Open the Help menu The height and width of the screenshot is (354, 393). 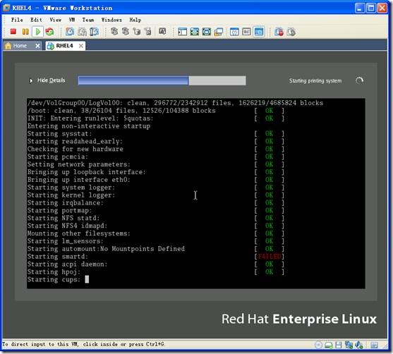(x=135, y=20)
